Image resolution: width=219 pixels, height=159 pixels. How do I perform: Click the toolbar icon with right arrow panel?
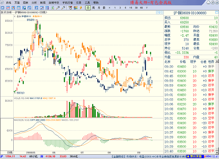tap(47, 8)
